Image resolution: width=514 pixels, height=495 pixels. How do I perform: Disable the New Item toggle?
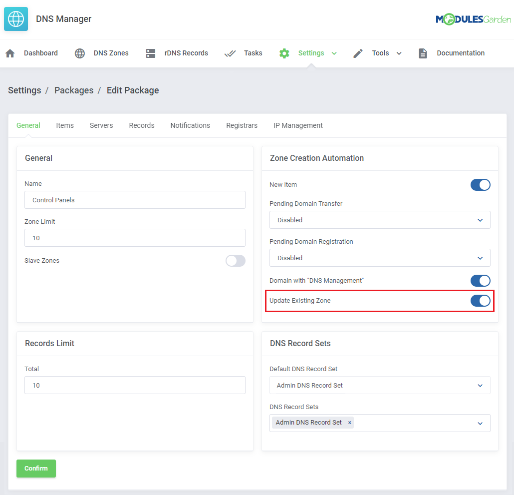(480, 185)
